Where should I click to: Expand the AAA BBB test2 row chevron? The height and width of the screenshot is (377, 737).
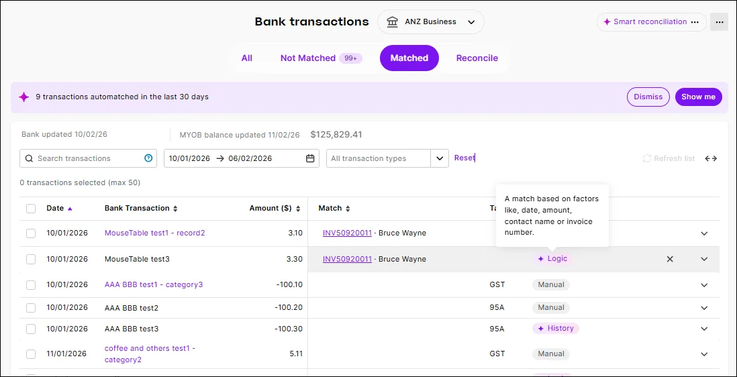click(x=704, y=308)
